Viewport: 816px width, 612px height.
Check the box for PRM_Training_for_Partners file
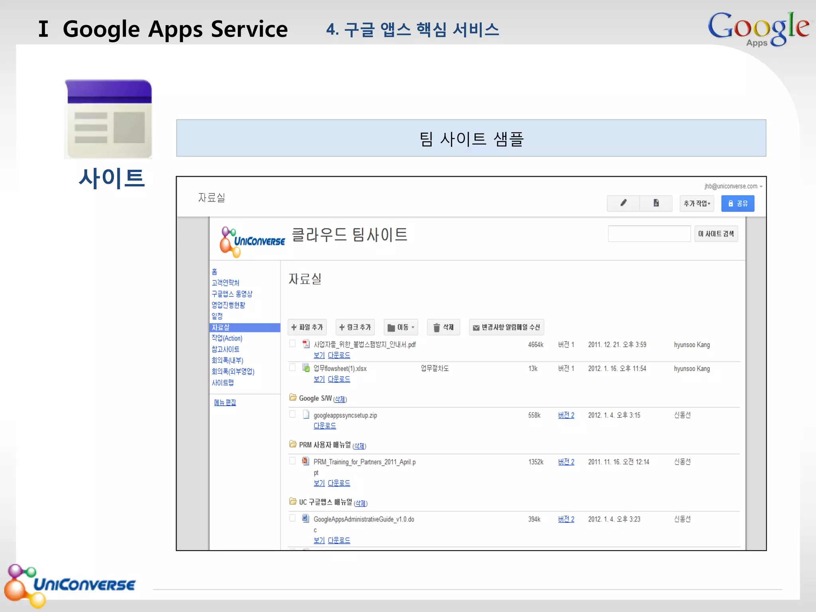point(292,461)
